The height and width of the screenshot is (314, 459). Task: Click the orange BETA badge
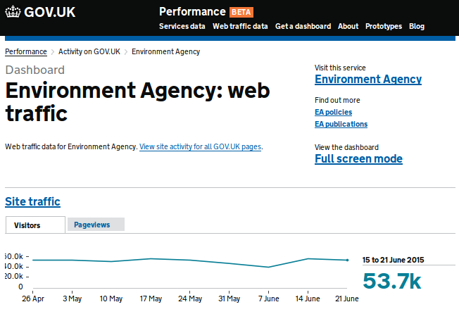click(241, 12)
